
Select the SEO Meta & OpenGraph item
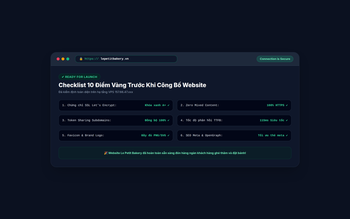[x=234, y=135]
